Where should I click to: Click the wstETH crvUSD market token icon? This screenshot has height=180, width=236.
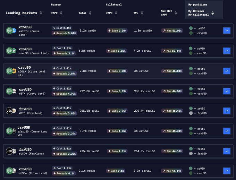click(11, 31)
